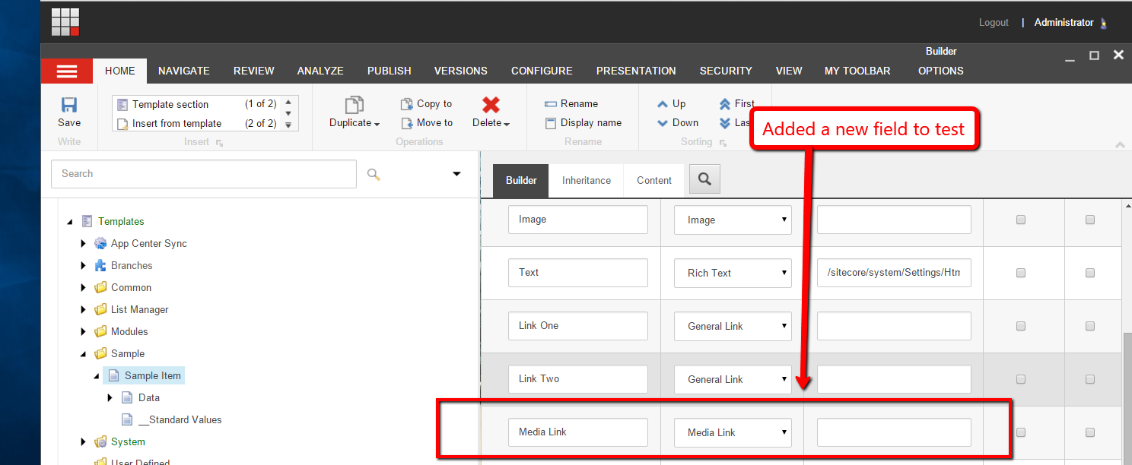Click the Save disk icon
The image size is (1132, 465).
click(x=68, y=106)
